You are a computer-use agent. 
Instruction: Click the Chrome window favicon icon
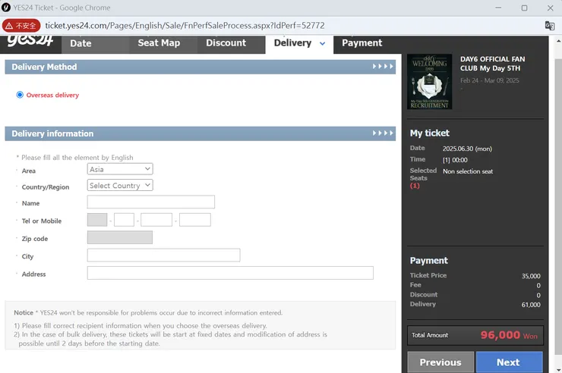tap(6, 8)
